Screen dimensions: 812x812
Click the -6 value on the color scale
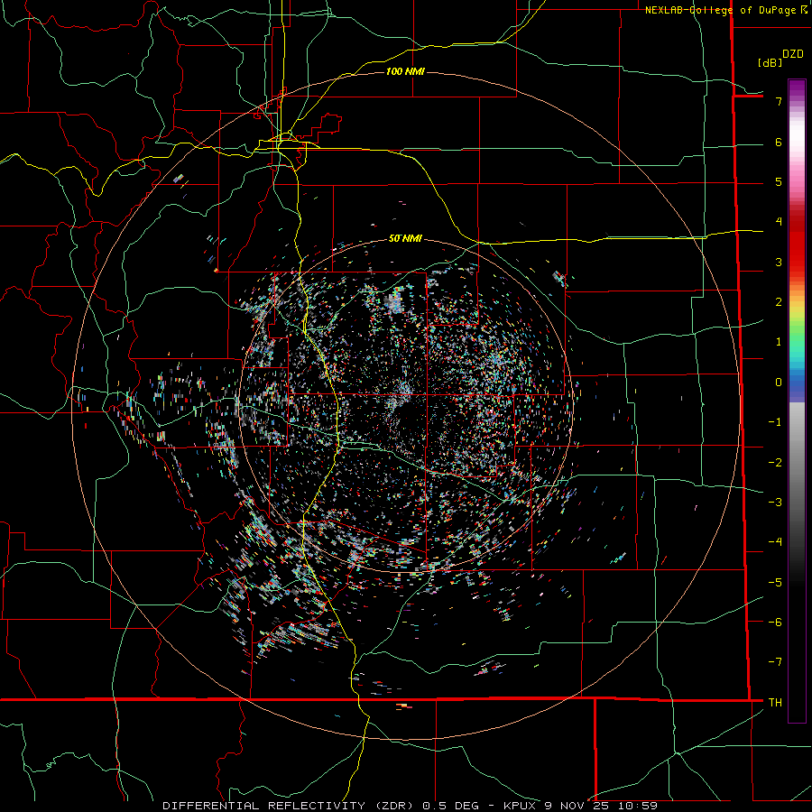775,622
